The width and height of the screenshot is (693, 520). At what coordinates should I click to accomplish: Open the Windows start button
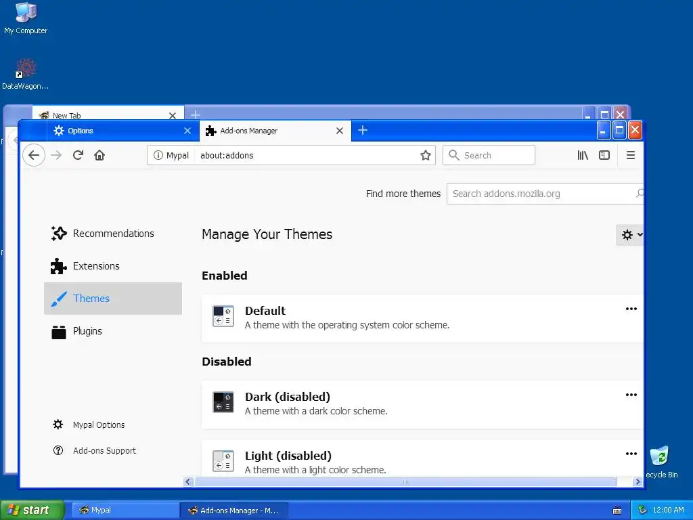pyautogui.click(x=32, y=510)
